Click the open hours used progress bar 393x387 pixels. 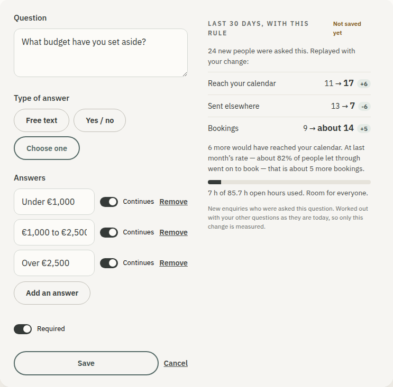tap(289, 182)
